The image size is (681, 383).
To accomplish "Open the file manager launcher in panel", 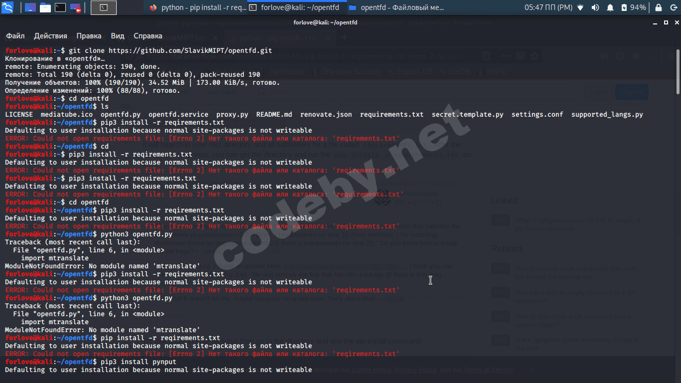I will (45, 7).
